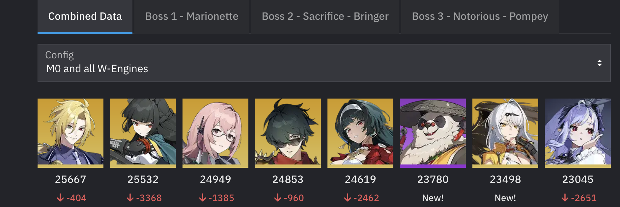Select the white-headband character scoring 24619
This screenshot has height=207, width=620.
coord(360,133)
